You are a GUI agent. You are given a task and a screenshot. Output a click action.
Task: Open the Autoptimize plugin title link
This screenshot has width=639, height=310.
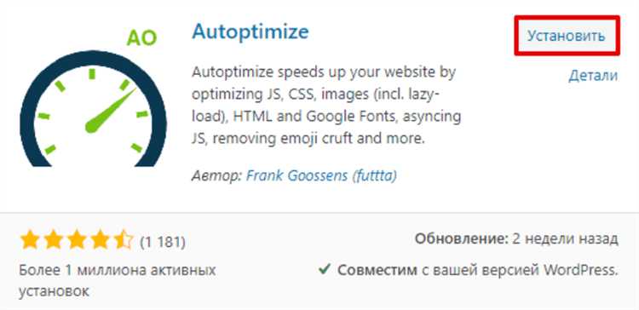click(250, 32)
